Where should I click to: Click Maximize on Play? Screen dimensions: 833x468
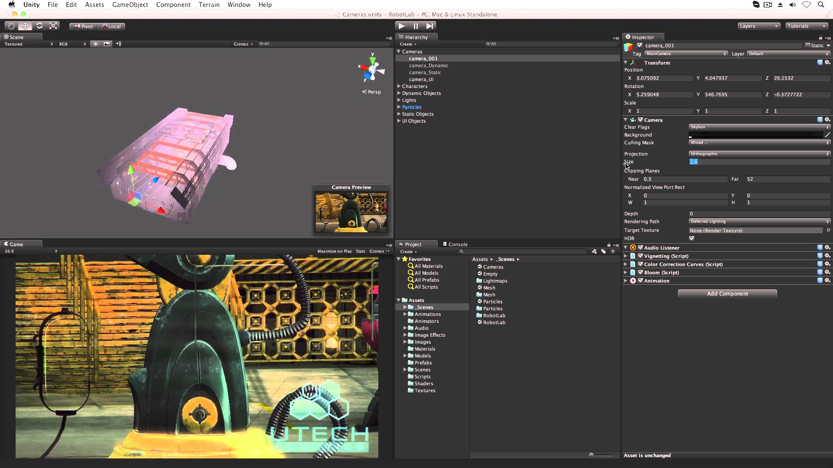click(335, 251)
